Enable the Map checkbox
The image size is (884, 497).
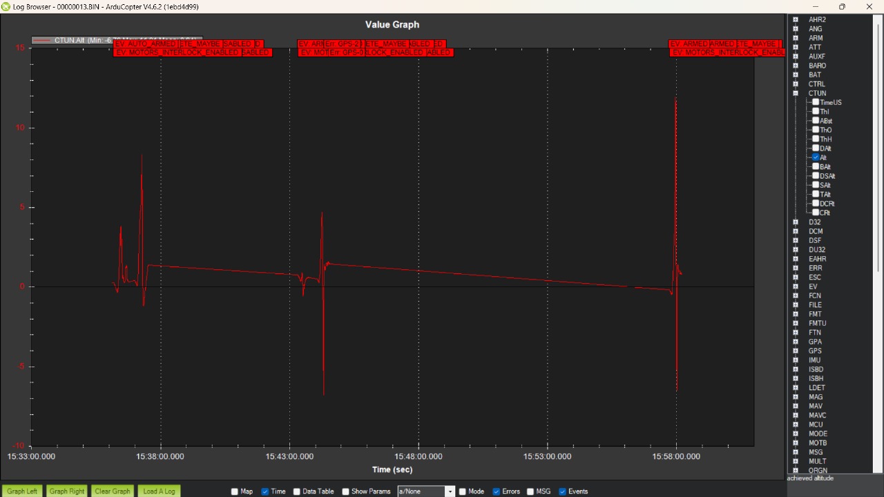click(x=235, y=491)
